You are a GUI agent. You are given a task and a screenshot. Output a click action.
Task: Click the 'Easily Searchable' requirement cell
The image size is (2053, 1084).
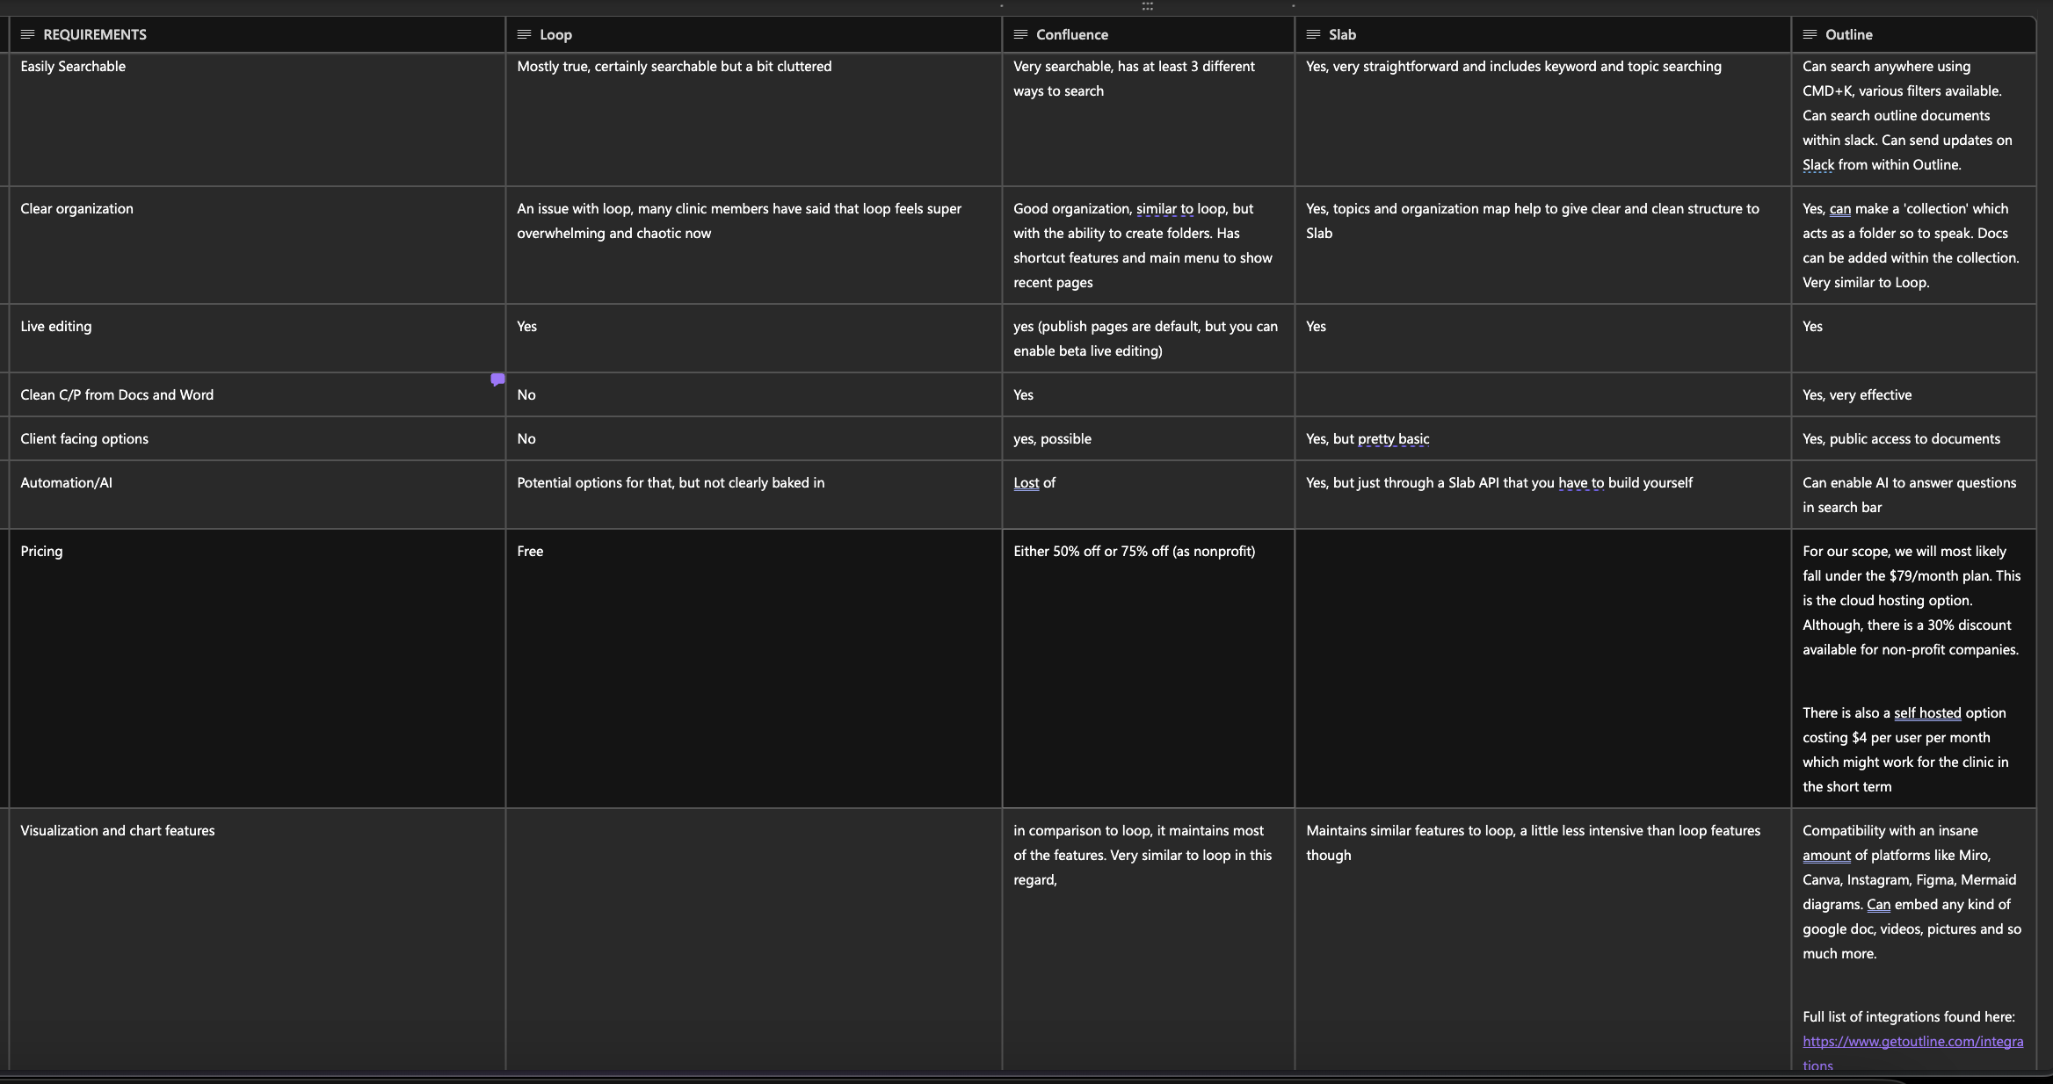click(x=258, y=119)
